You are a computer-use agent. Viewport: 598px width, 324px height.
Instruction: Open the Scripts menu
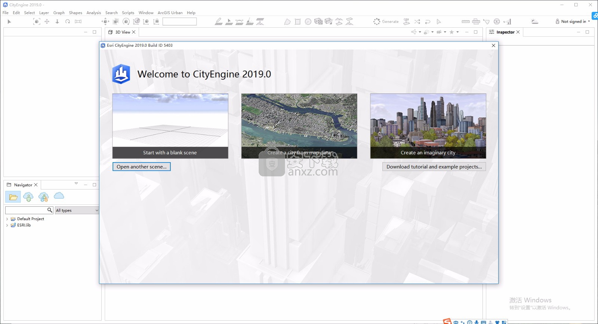click(128, 13)
